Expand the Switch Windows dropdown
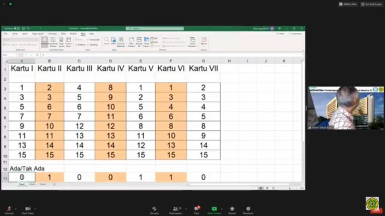385x216 pixels. (193, 42)
